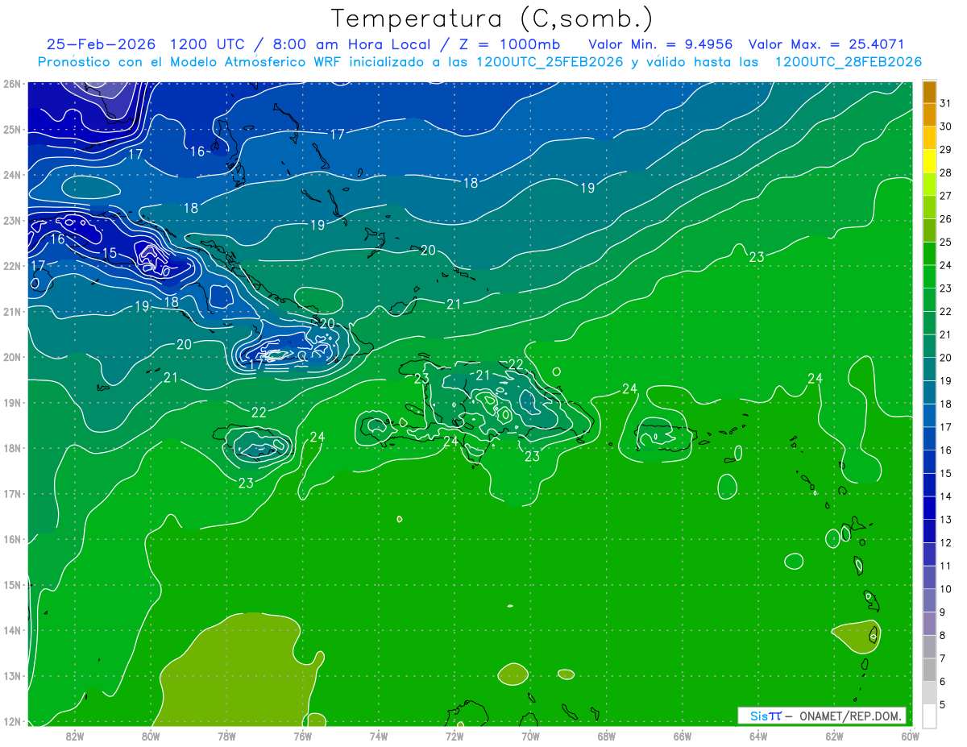Select the "74W" longitude axis label
This screenshot has height=747, width=967.
click(378, 735)
